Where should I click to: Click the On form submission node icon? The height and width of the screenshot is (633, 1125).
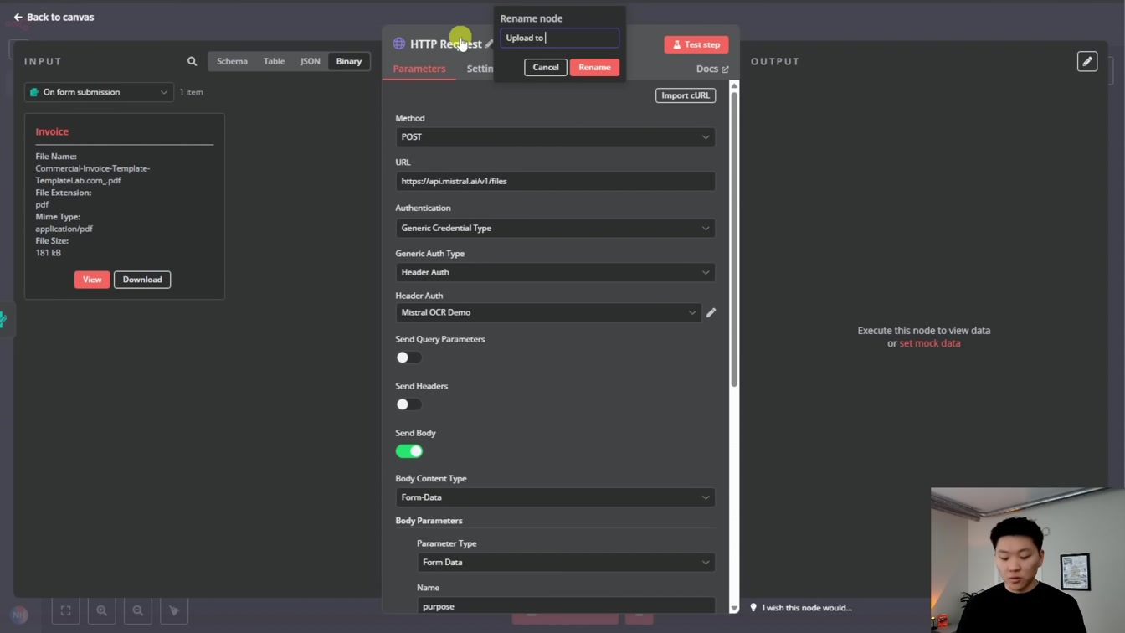click(34, 92)
